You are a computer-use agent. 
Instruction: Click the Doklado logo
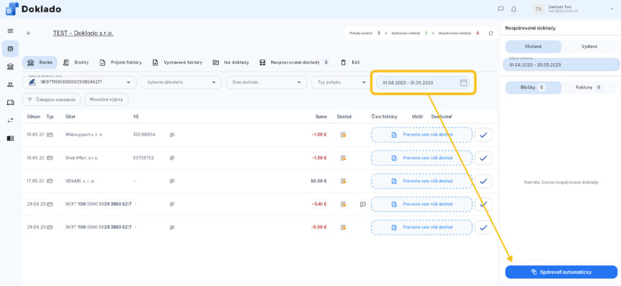[x=34, y=8]
